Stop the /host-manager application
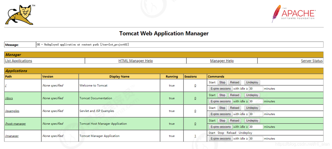332x149 pixels. click(222, 121)
